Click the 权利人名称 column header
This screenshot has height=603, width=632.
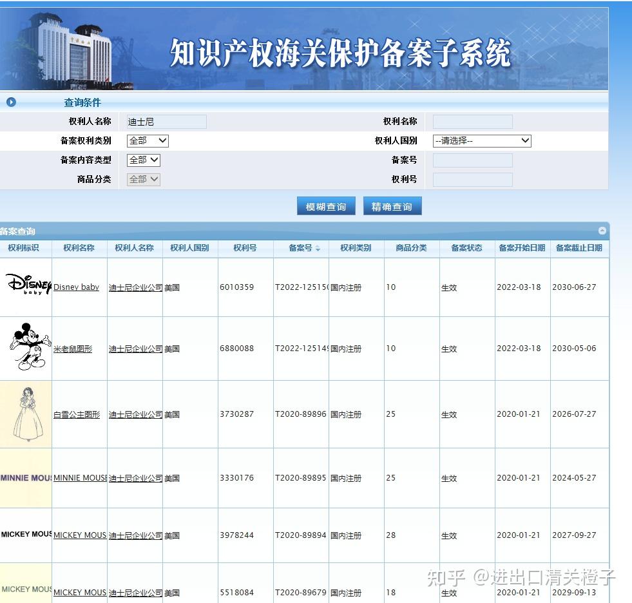tap(134, 248)
